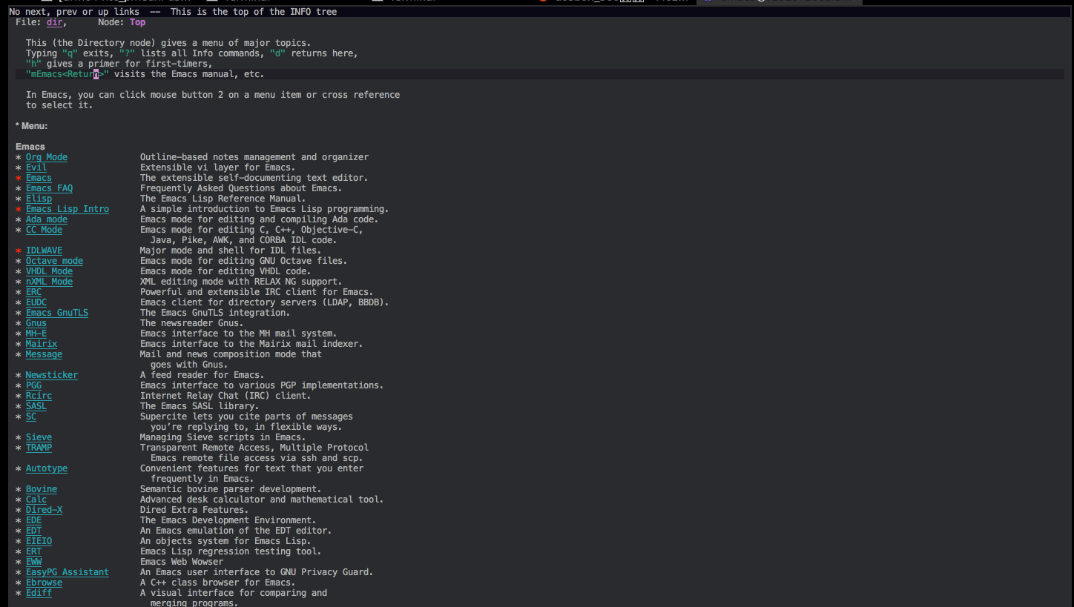Open the EDT link
The width and height of the screenshot is (1074, 607).
(33, 531)
